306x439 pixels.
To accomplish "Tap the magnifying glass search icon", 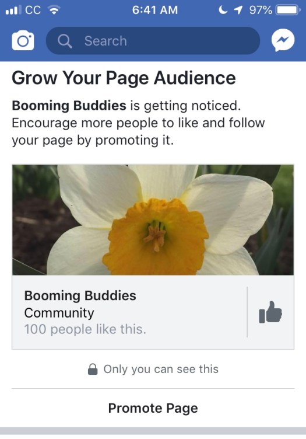I will (65, 41).
